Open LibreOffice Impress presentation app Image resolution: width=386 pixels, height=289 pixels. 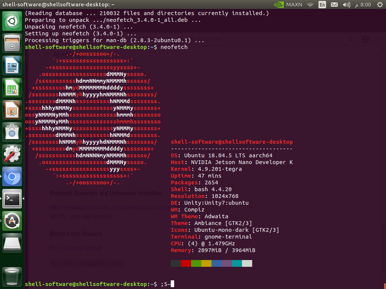click(12, 110)
